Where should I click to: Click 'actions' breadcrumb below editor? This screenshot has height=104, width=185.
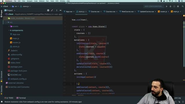point(81,95)
